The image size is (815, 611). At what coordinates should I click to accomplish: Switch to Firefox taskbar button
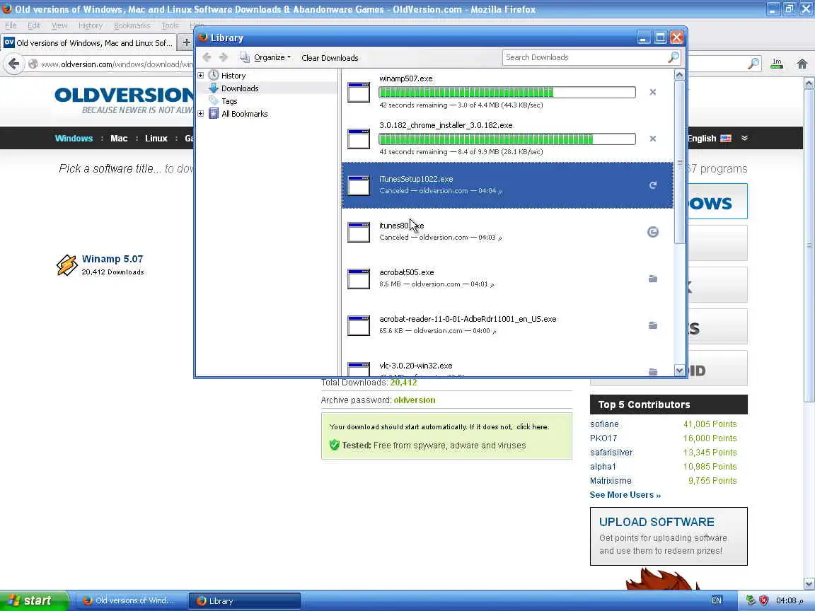tap(132, 600)
